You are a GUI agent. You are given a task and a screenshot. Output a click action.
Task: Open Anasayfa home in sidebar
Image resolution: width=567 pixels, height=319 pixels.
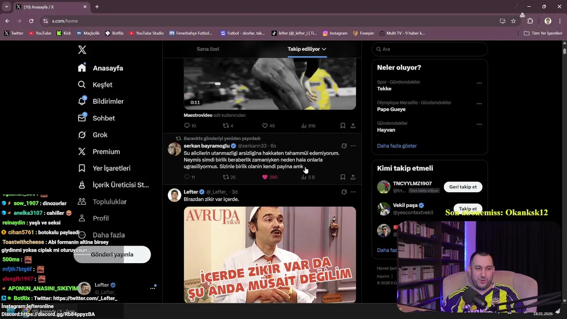tap(101, 68)
